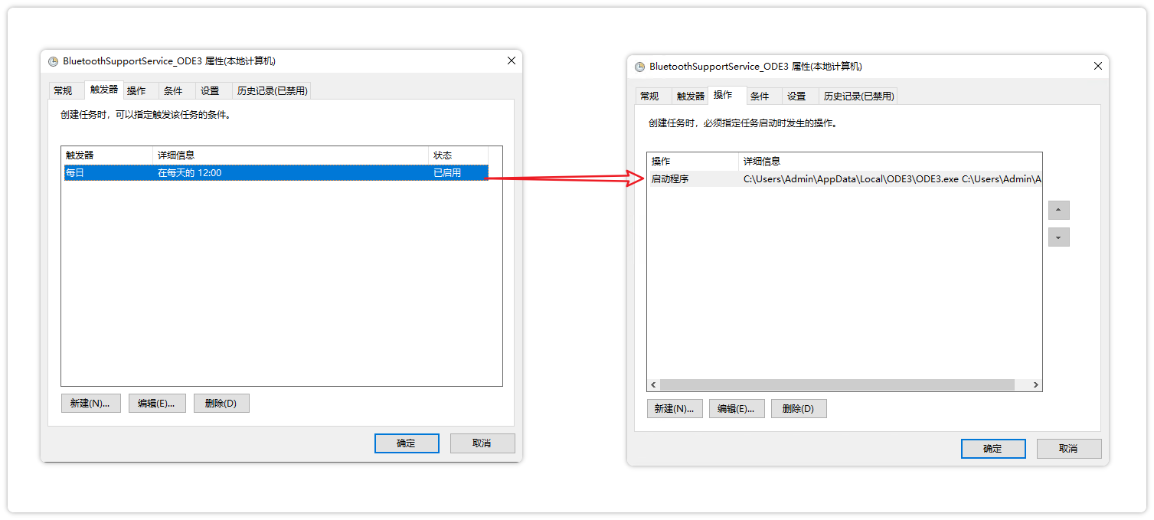1154x520 pixels.
Task: Click 新建(N)... button under action list
Action: 674,409
